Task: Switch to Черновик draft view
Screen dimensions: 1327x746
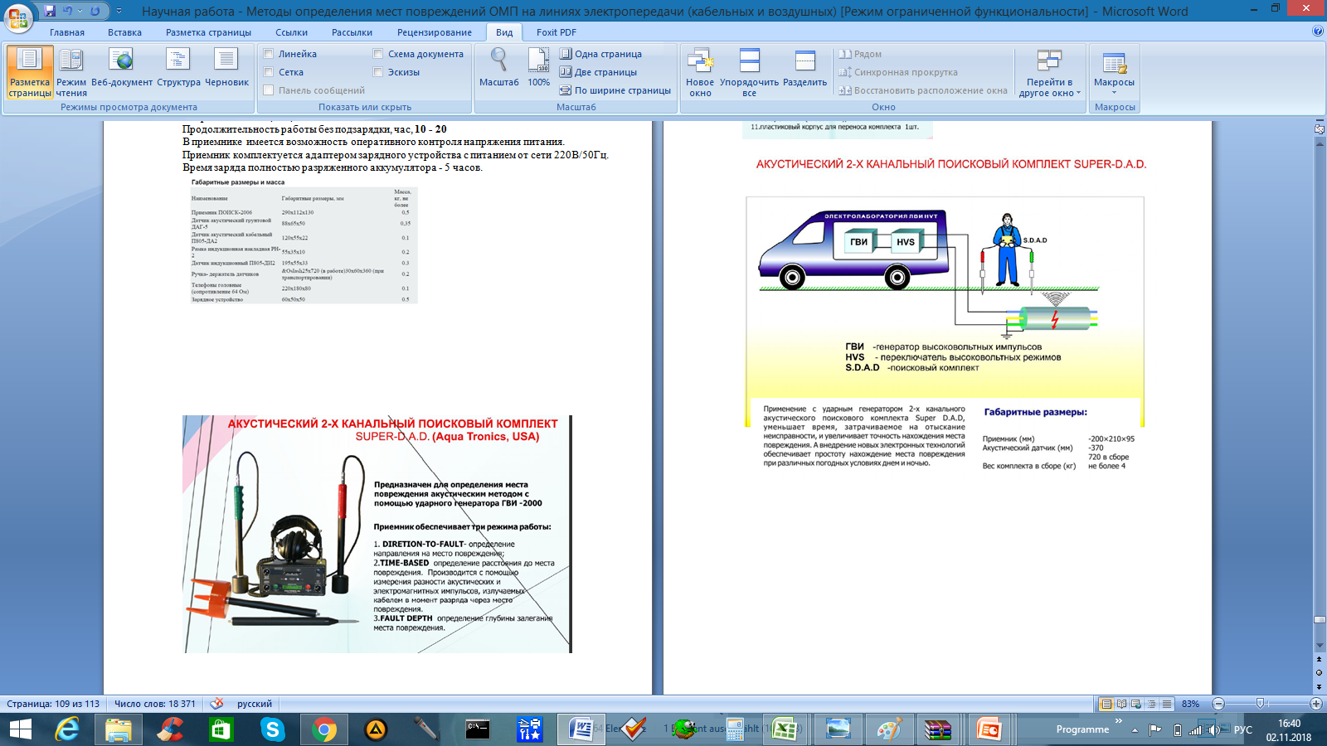Action: 226,67
